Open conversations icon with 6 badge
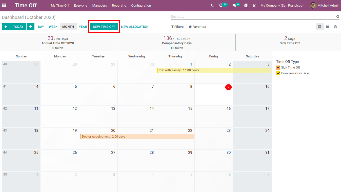The height and width of the screenshot is (192, 341). [236, 5]
